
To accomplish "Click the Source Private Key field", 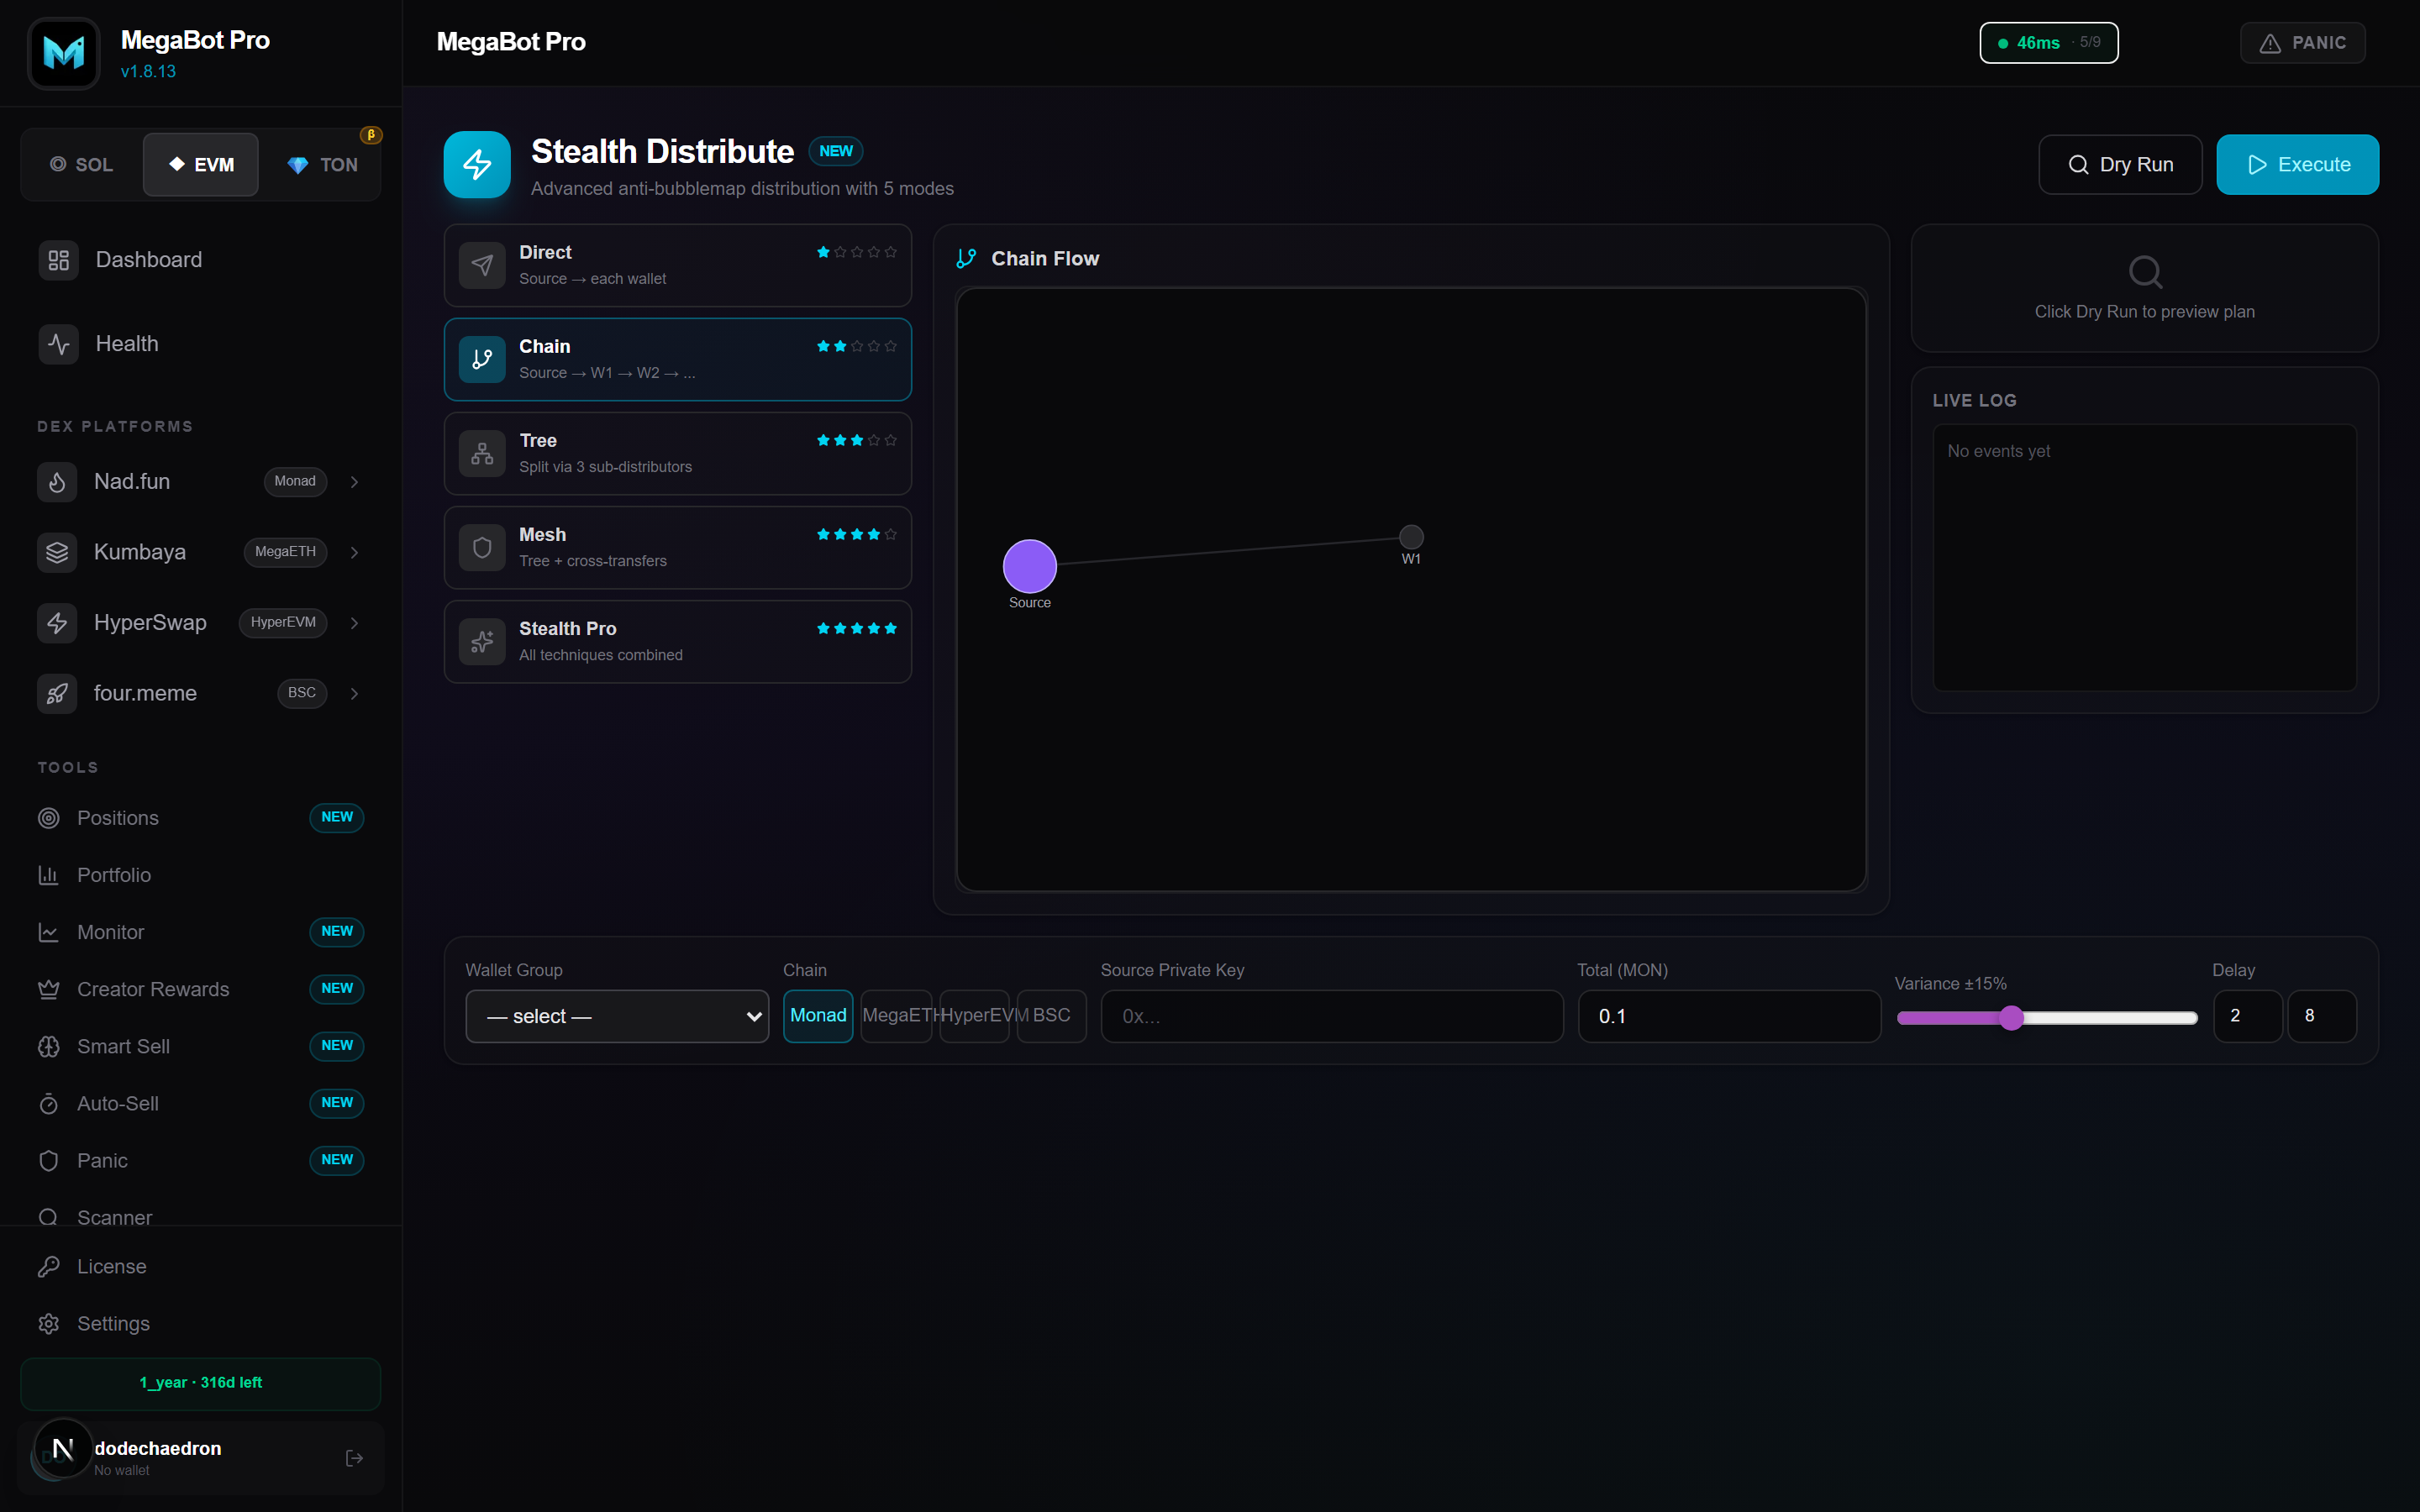I will coord(1332,1016).
